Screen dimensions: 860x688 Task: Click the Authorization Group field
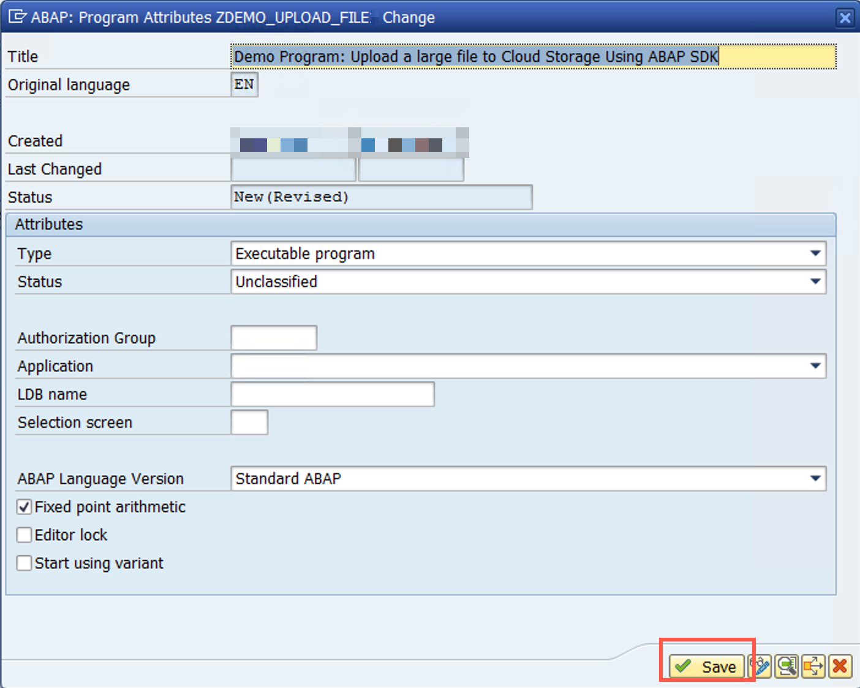pyautogui.click(x=273, y=337)
